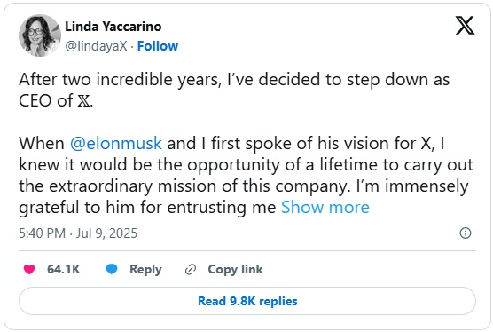This screenshot has height=332, width=493.
Task: Click the 64.1K likes count
Action: [x=64, y=269]
